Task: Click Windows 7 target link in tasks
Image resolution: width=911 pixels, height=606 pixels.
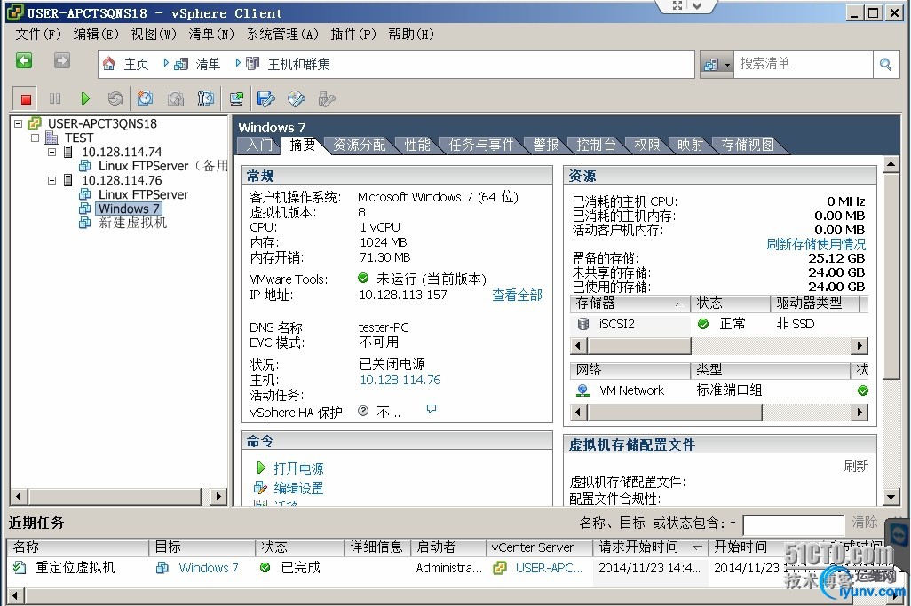Action: (209, 568)
